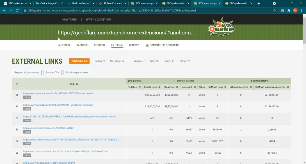Open YouTube embed RQw7lud5BWs link
This screenshot has width=306, height=164.
tap(59, 93)
